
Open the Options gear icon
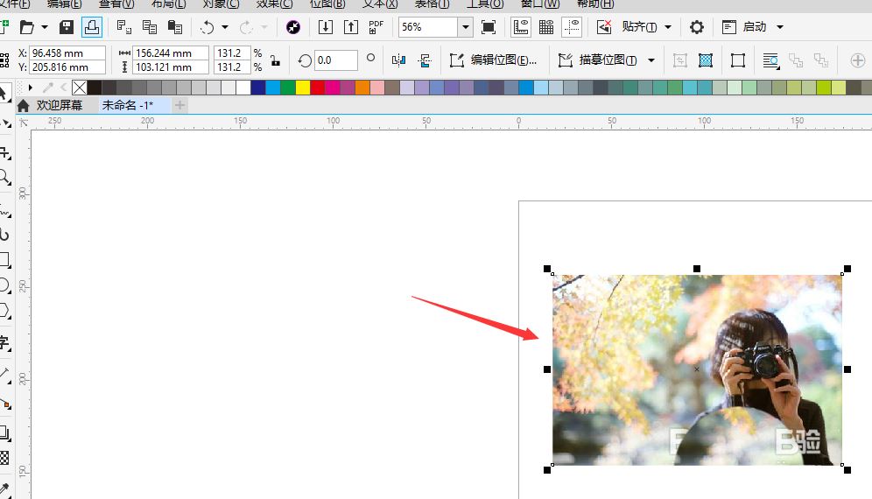click(696, 27)
